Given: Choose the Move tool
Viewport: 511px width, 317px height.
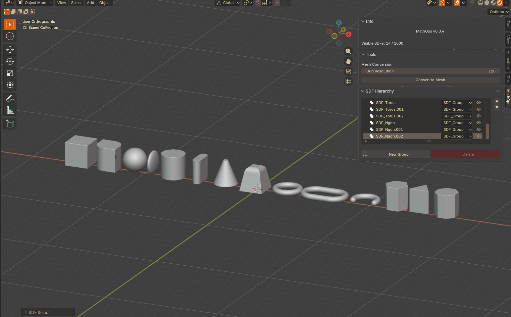Looking at the screenshot, I should [x=10, y=50].
